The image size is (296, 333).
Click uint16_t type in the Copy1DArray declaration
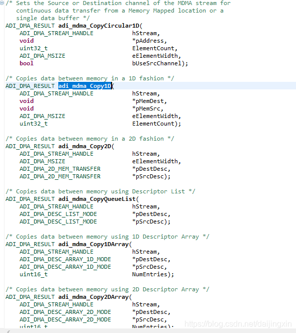pos(34,274)
